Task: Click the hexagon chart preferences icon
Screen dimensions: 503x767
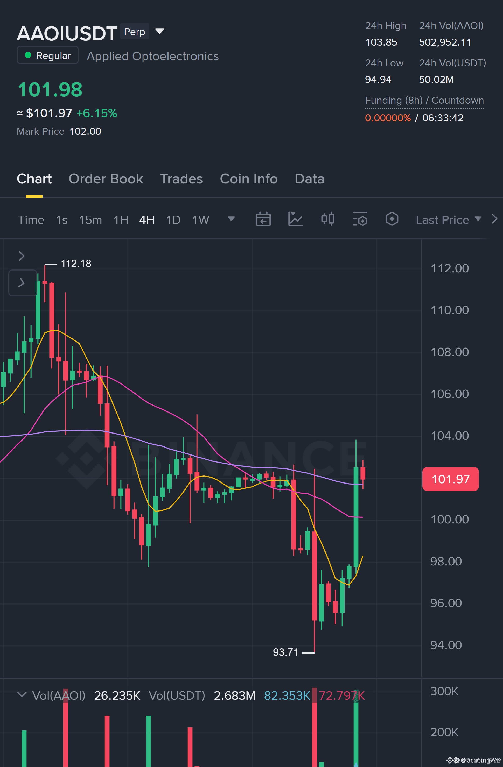Action: (392, 219)
